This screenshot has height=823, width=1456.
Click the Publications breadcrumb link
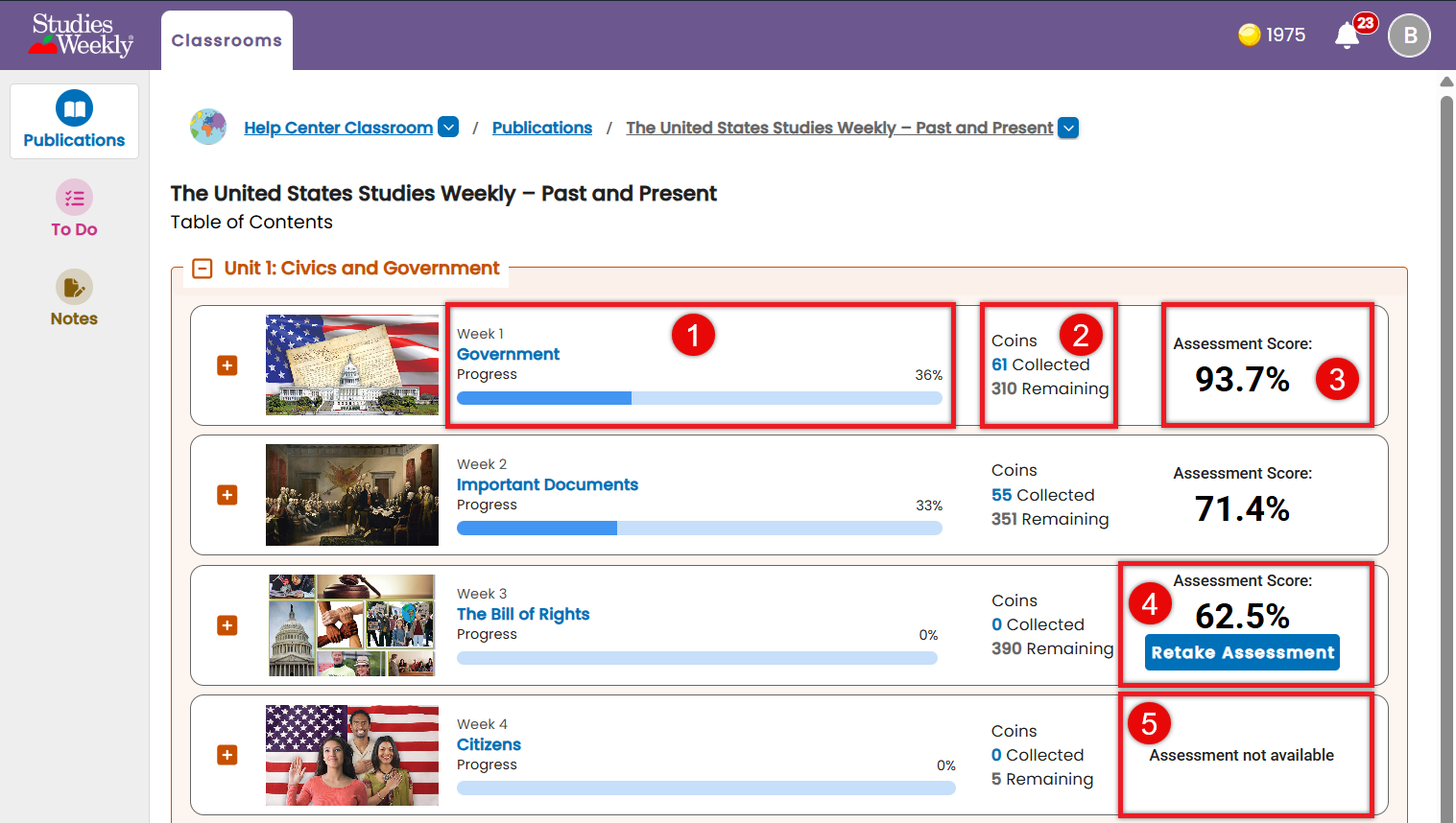pos(542,128)
